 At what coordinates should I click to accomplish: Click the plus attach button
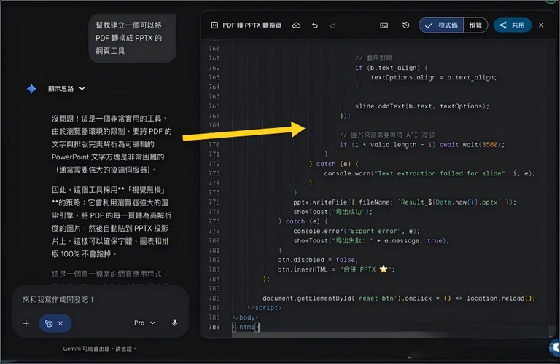coord(26,323)
